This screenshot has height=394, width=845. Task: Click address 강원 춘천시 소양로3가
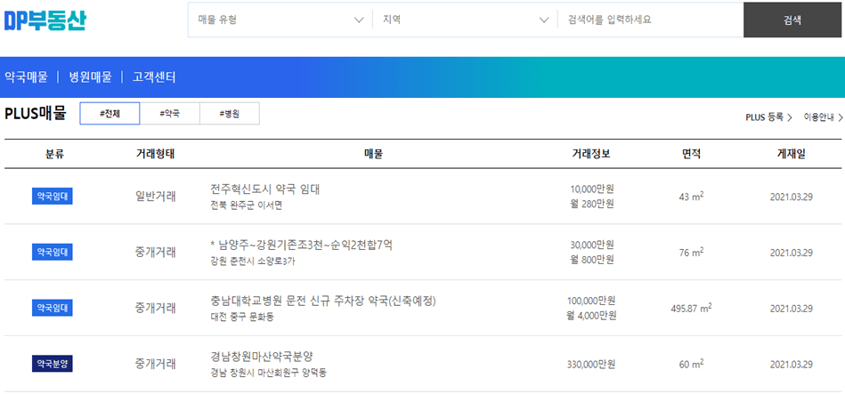pos(253,261)
